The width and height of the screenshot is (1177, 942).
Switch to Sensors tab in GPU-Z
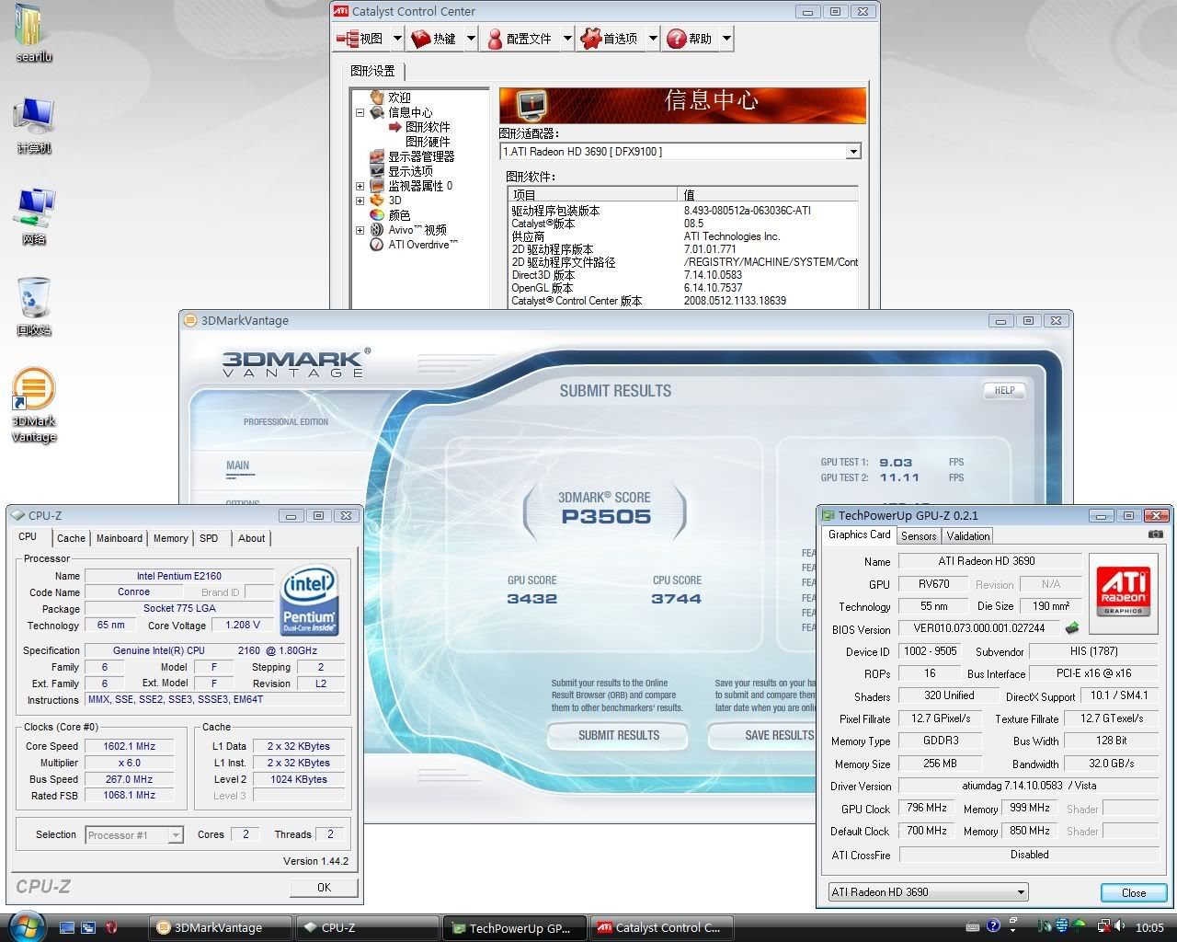919,536
